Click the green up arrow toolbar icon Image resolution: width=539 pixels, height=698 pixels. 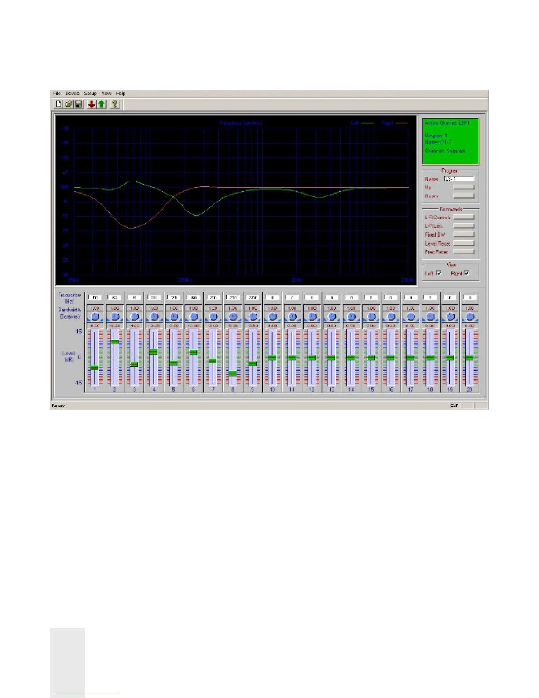pos(102,104)
